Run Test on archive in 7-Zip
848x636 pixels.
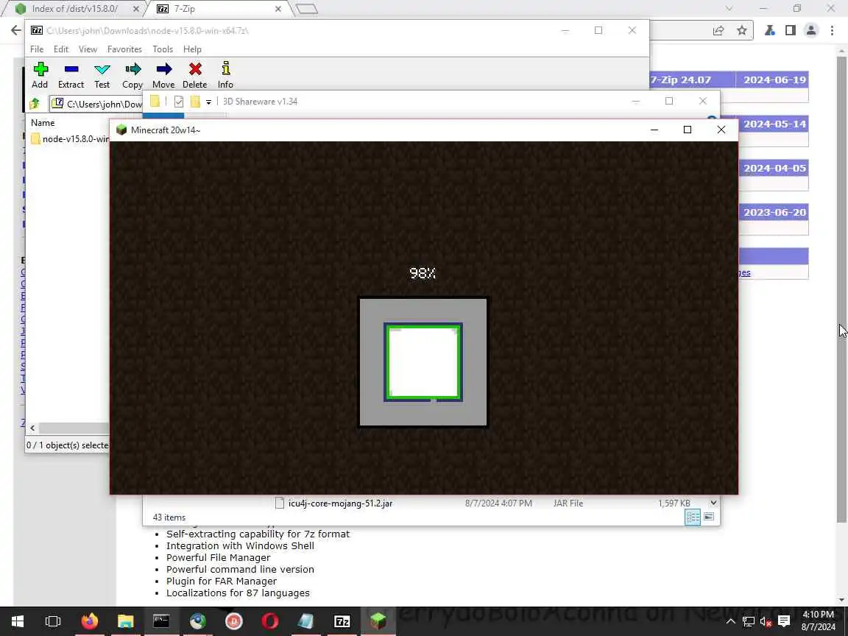102,75
